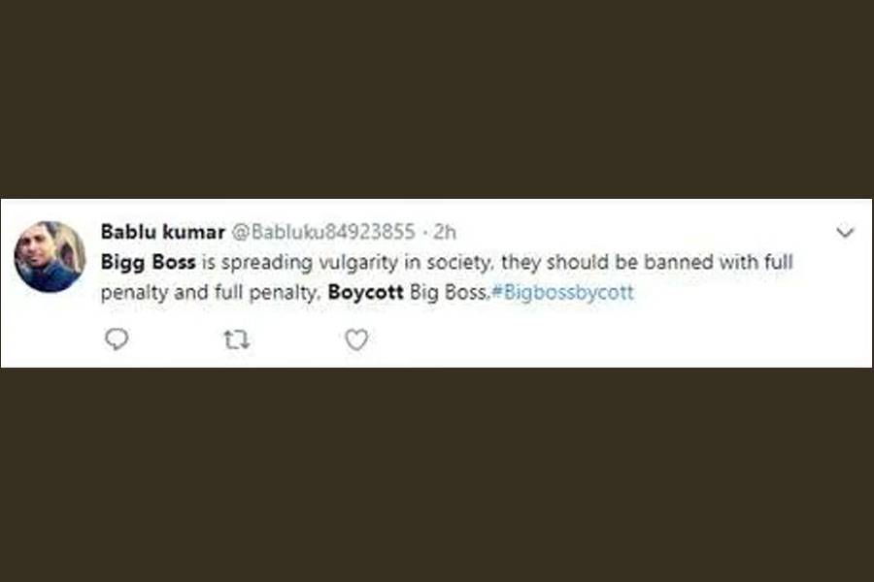Viewport: 874px width, 582px height.
Task: Click the 2h timestamp of the tweet
Action: 445,232
